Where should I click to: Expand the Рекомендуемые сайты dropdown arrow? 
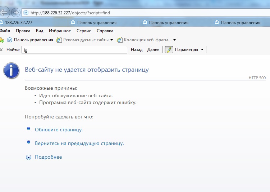click(111, 40)
